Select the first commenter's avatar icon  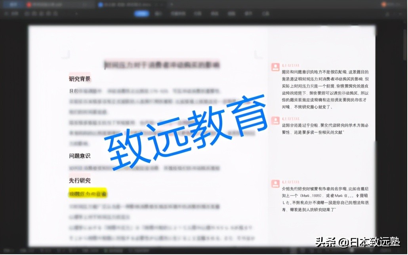(275, 67)
